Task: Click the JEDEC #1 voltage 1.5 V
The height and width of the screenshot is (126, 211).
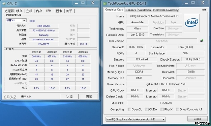Action: click(36, 88)
